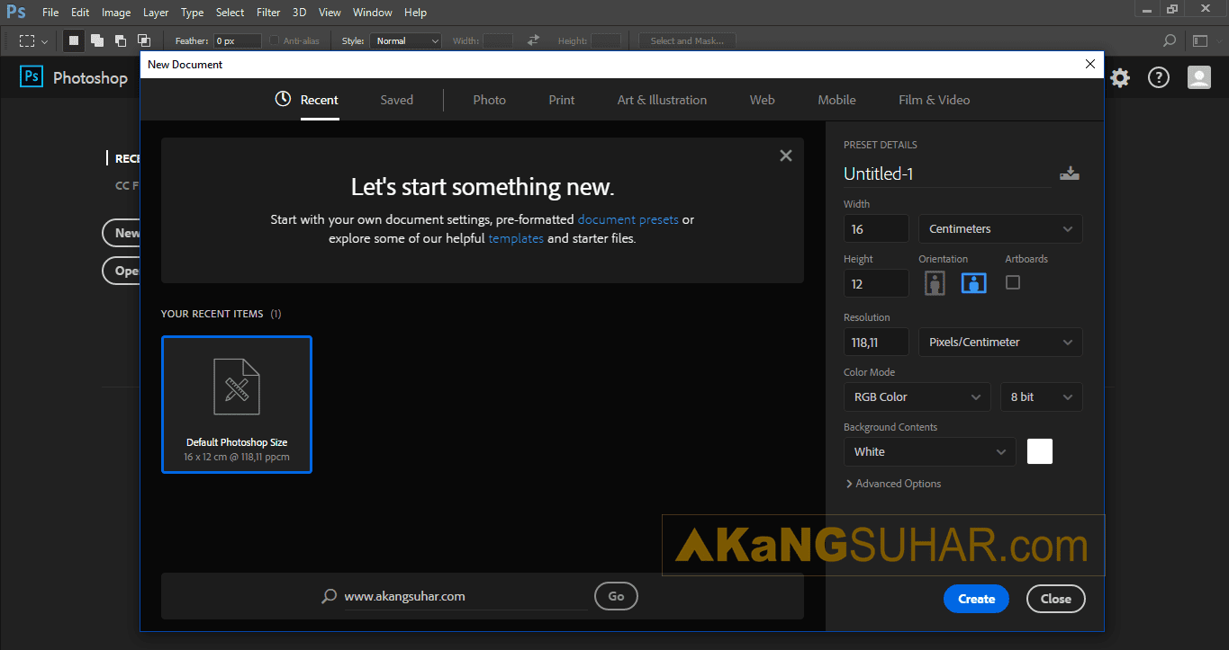Open the search magnifier in options bar
This screenshot has width=1229, height=650.
tap(1170, 40)
